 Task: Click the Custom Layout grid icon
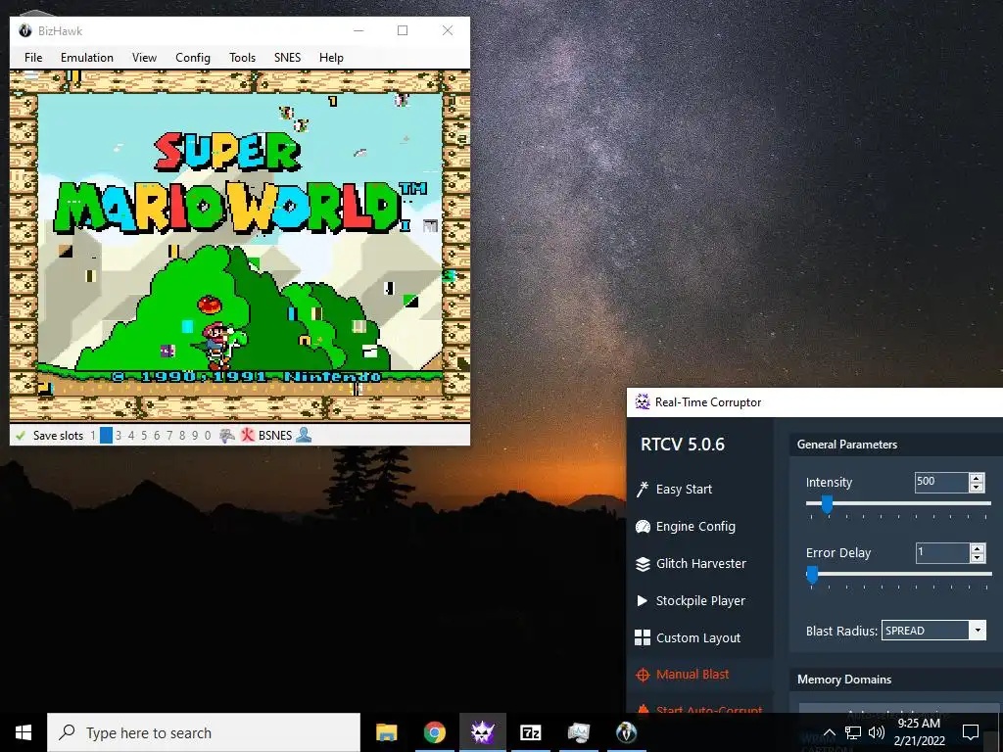point(643,637)
